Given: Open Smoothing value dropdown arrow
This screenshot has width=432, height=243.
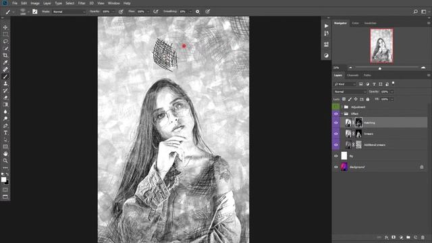Looking at the screenshot, I should pos(190,11).
